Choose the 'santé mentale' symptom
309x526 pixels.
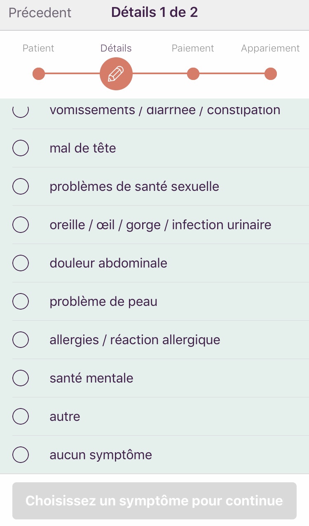(21, 378)
